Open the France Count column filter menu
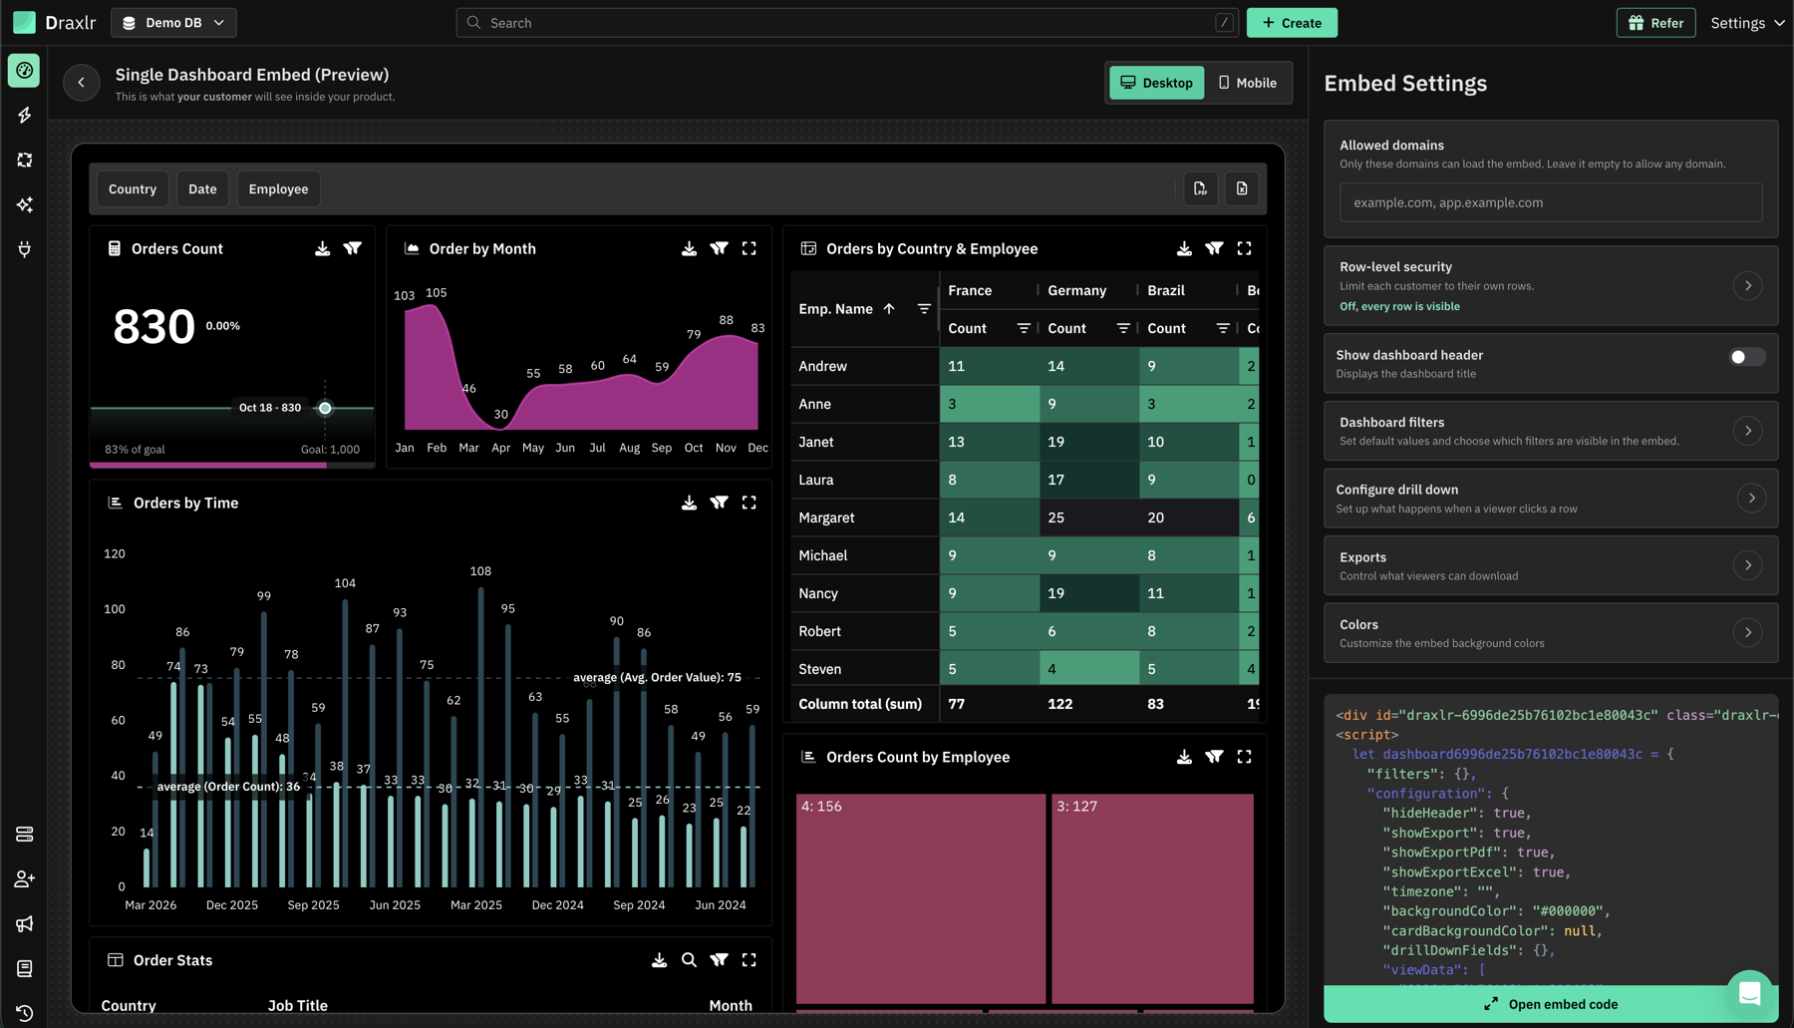The image size is (1794, 1028). (x=1023, y=328)
